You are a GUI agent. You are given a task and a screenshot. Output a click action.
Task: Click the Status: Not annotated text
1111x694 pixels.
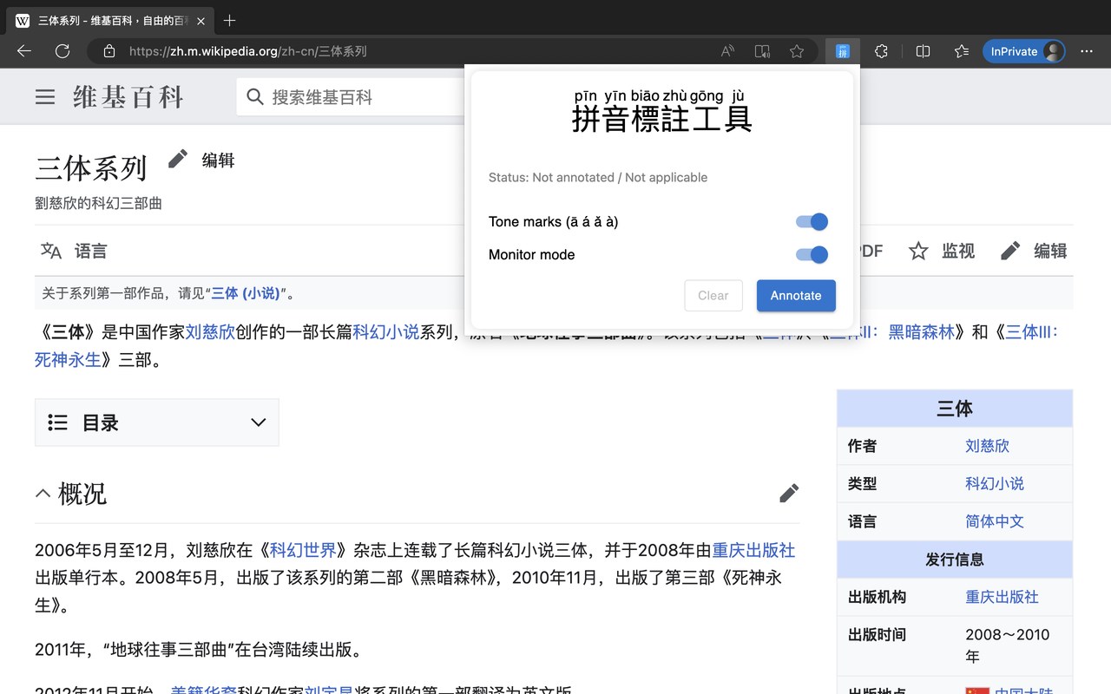[598, 177]
